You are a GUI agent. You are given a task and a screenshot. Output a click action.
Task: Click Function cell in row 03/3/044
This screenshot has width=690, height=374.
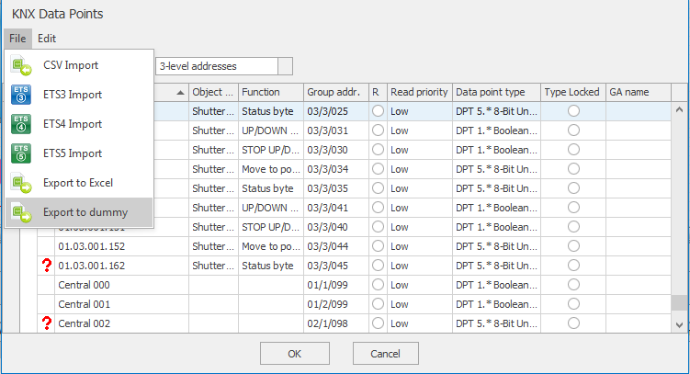(x=271, y=246)
